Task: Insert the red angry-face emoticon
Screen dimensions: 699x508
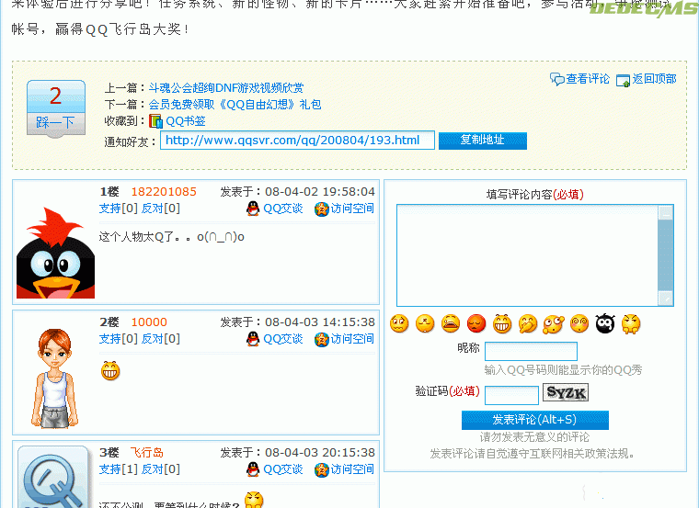Action: (x=476, y=323)
